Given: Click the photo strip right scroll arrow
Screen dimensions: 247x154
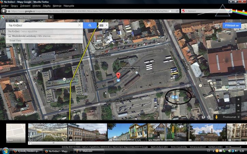Looking at the screenshot, I should 245,143.
